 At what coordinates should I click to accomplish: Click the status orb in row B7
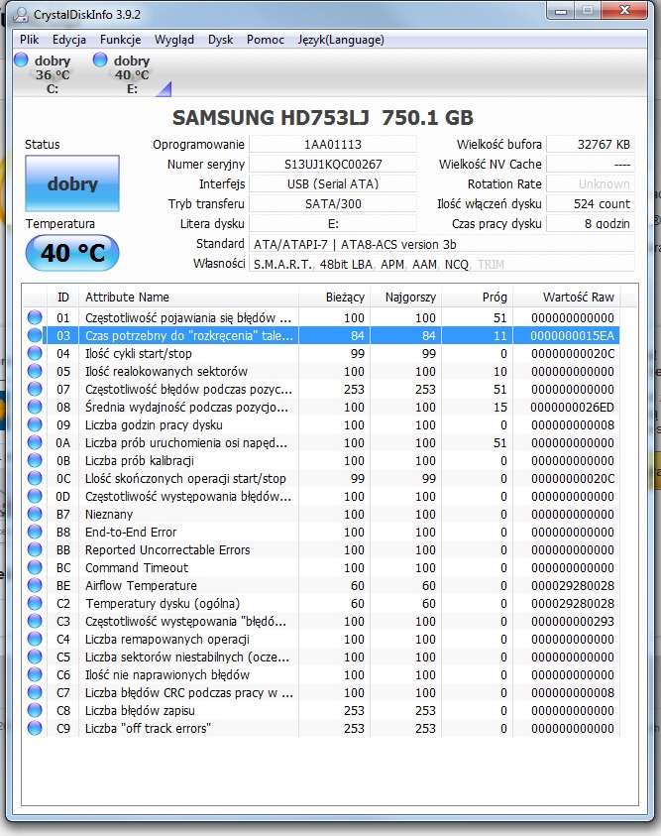[35, 514]
